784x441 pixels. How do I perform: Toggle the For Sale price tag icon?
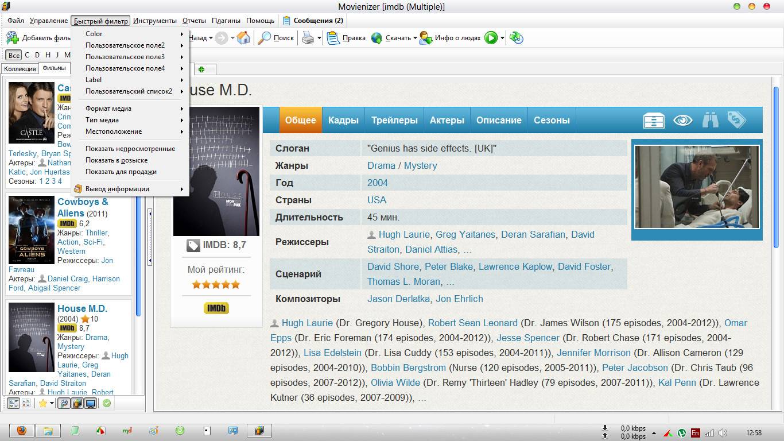[x=736, y=119]
